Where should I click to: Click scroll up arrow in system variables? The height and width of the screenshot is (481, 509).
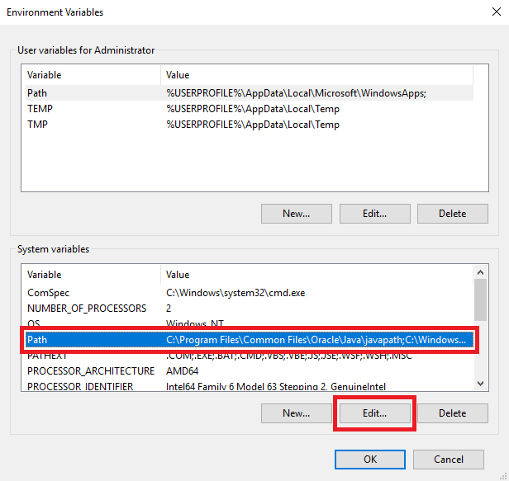pos(480,272)
